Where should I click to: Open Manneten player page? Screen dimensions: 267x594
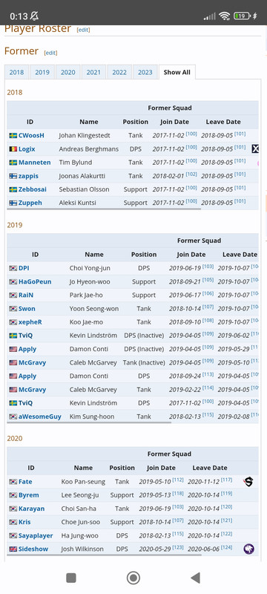pyautogui.click(x=34, y=163)
